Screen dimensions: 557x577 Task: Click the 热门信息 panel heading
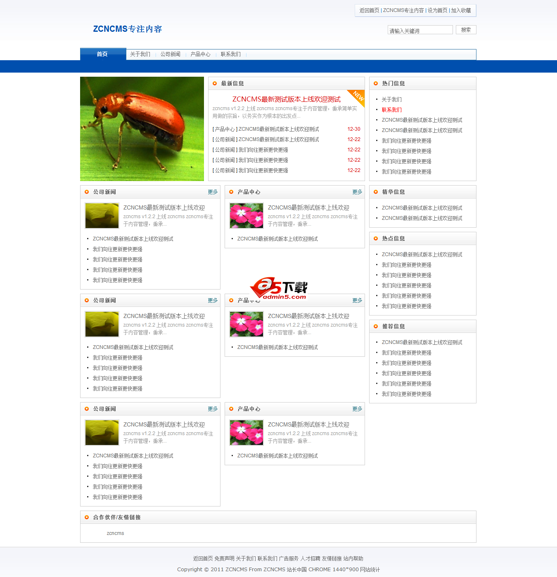pos(393,83)
